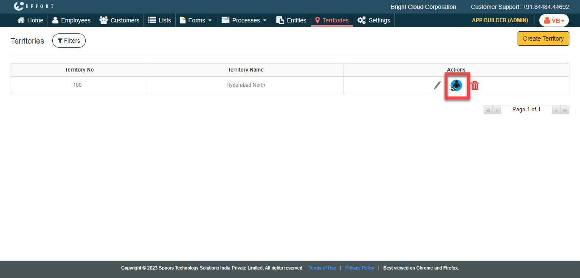Click the pencil edit icon for Hyderabad North

(437, 85)
